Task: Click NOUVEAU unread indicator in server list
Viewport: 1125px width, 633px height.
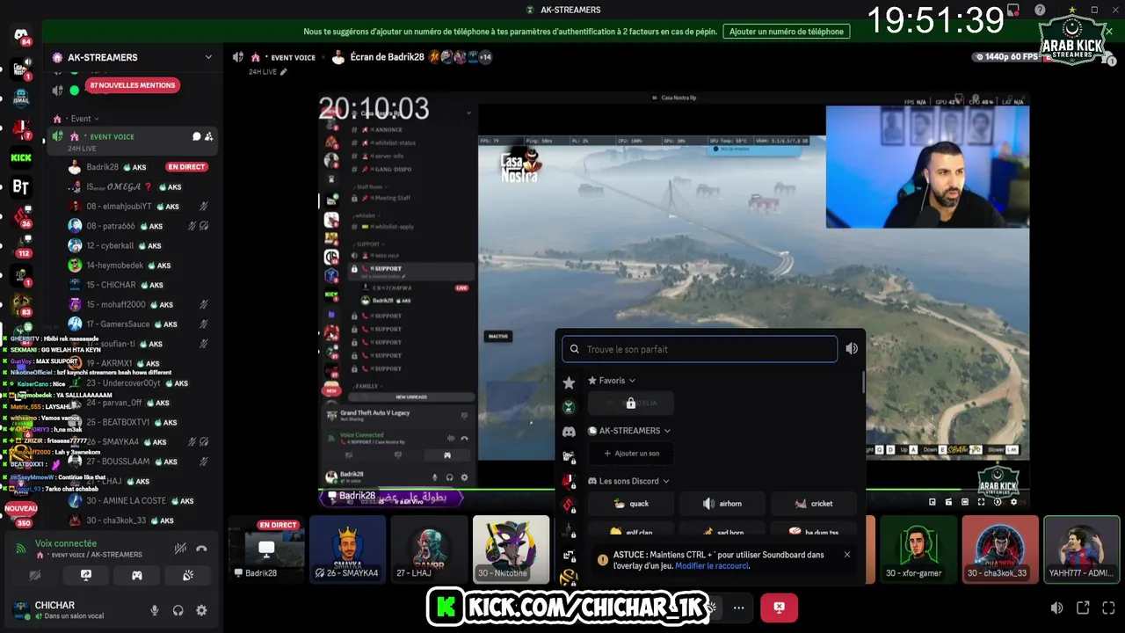Action: pos(21,508)
